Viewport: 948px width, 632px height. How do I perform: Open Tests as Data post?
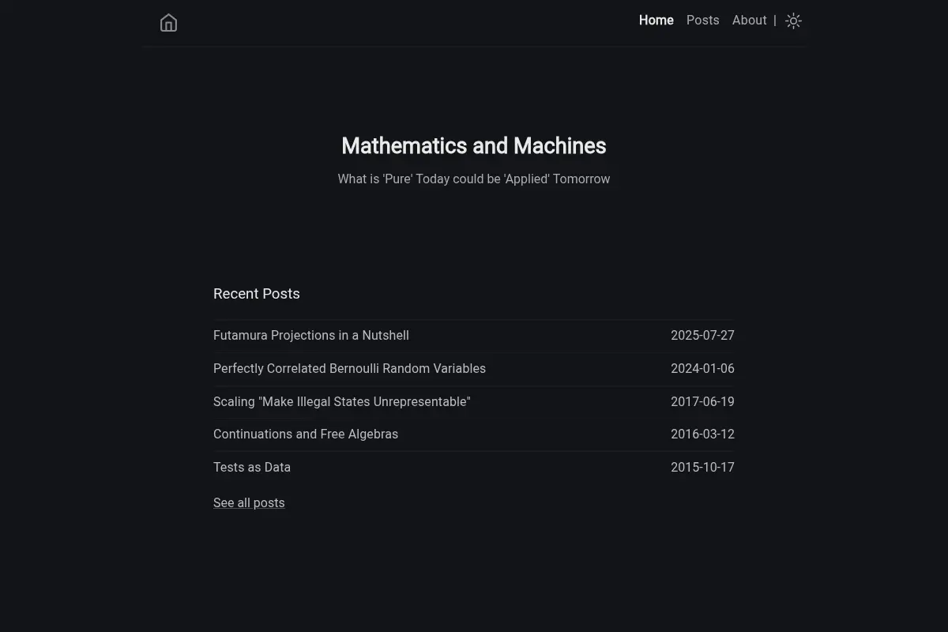(x=252, y=468)
